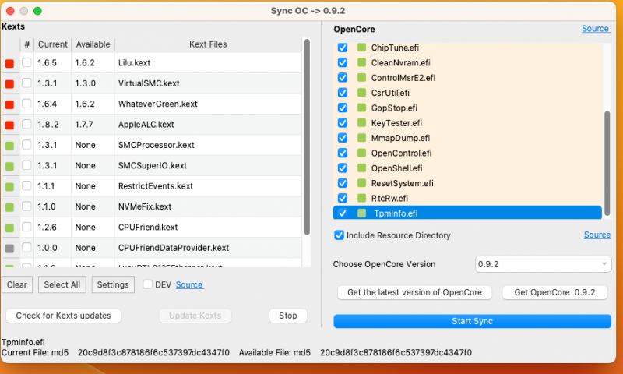The height and width of the screenshot is (374, 623).
Task: Toggle the DEV checkbox
Action: (x=148, y=285)
